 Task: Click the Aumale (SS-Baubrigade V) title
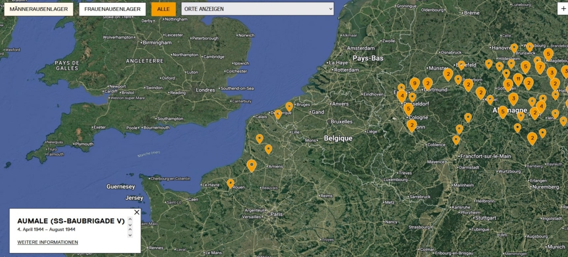(71, 221)
